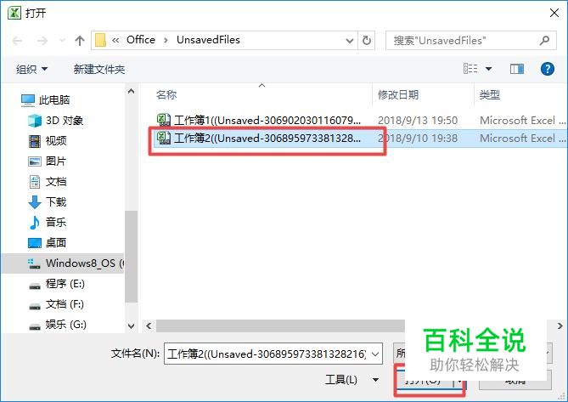568x402 pixels.
Task: Open the 组织 dropdown menu
Action: [32, 69]
